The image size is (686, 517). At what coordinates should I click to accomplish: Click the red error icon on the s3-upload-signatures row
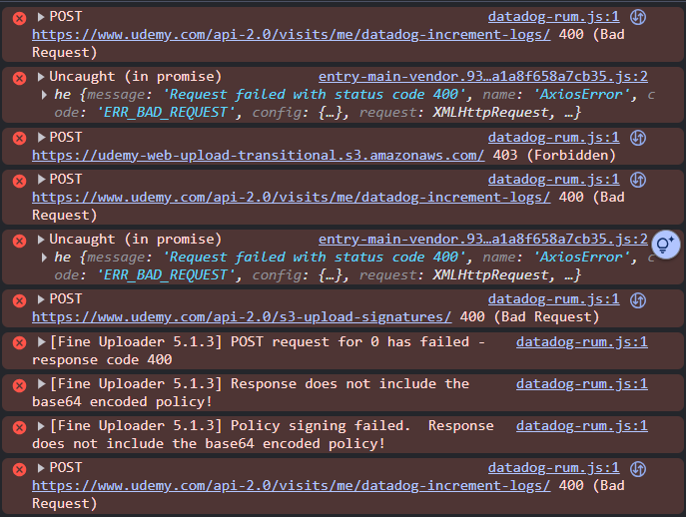(19, 300)
